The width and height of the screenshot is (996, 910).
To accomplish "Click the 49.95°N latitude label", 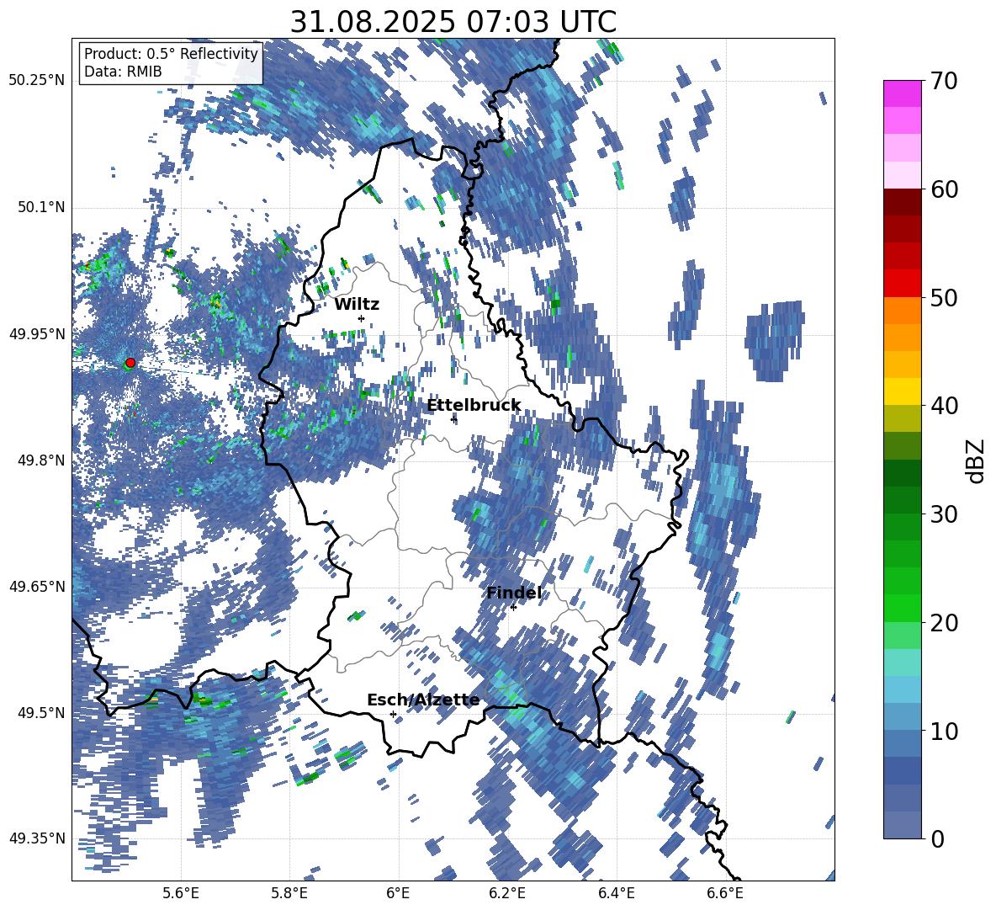I will [37, 333].
